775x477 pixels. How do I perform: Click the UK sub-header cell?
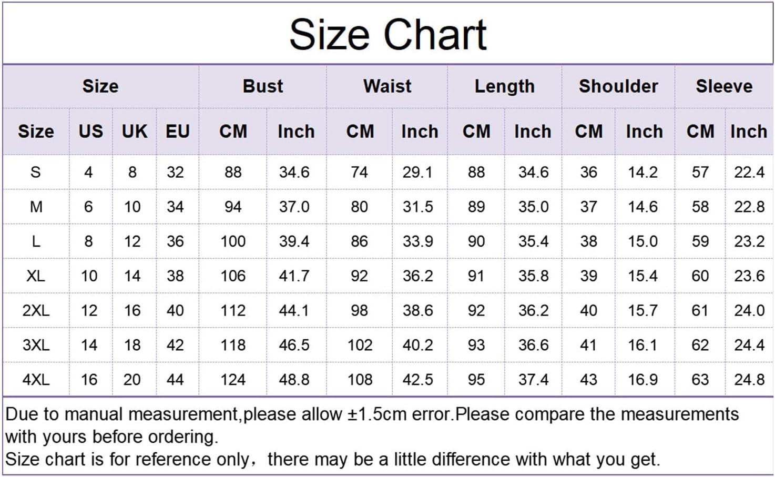[x=135, y=131]
